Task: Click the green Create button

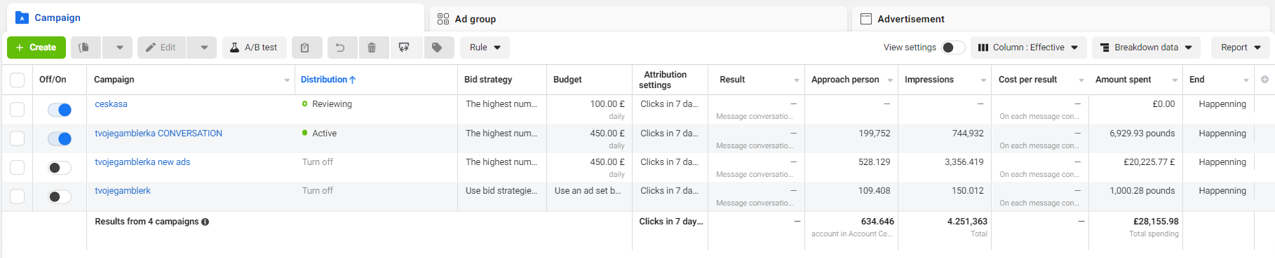Action: point(36,48)
